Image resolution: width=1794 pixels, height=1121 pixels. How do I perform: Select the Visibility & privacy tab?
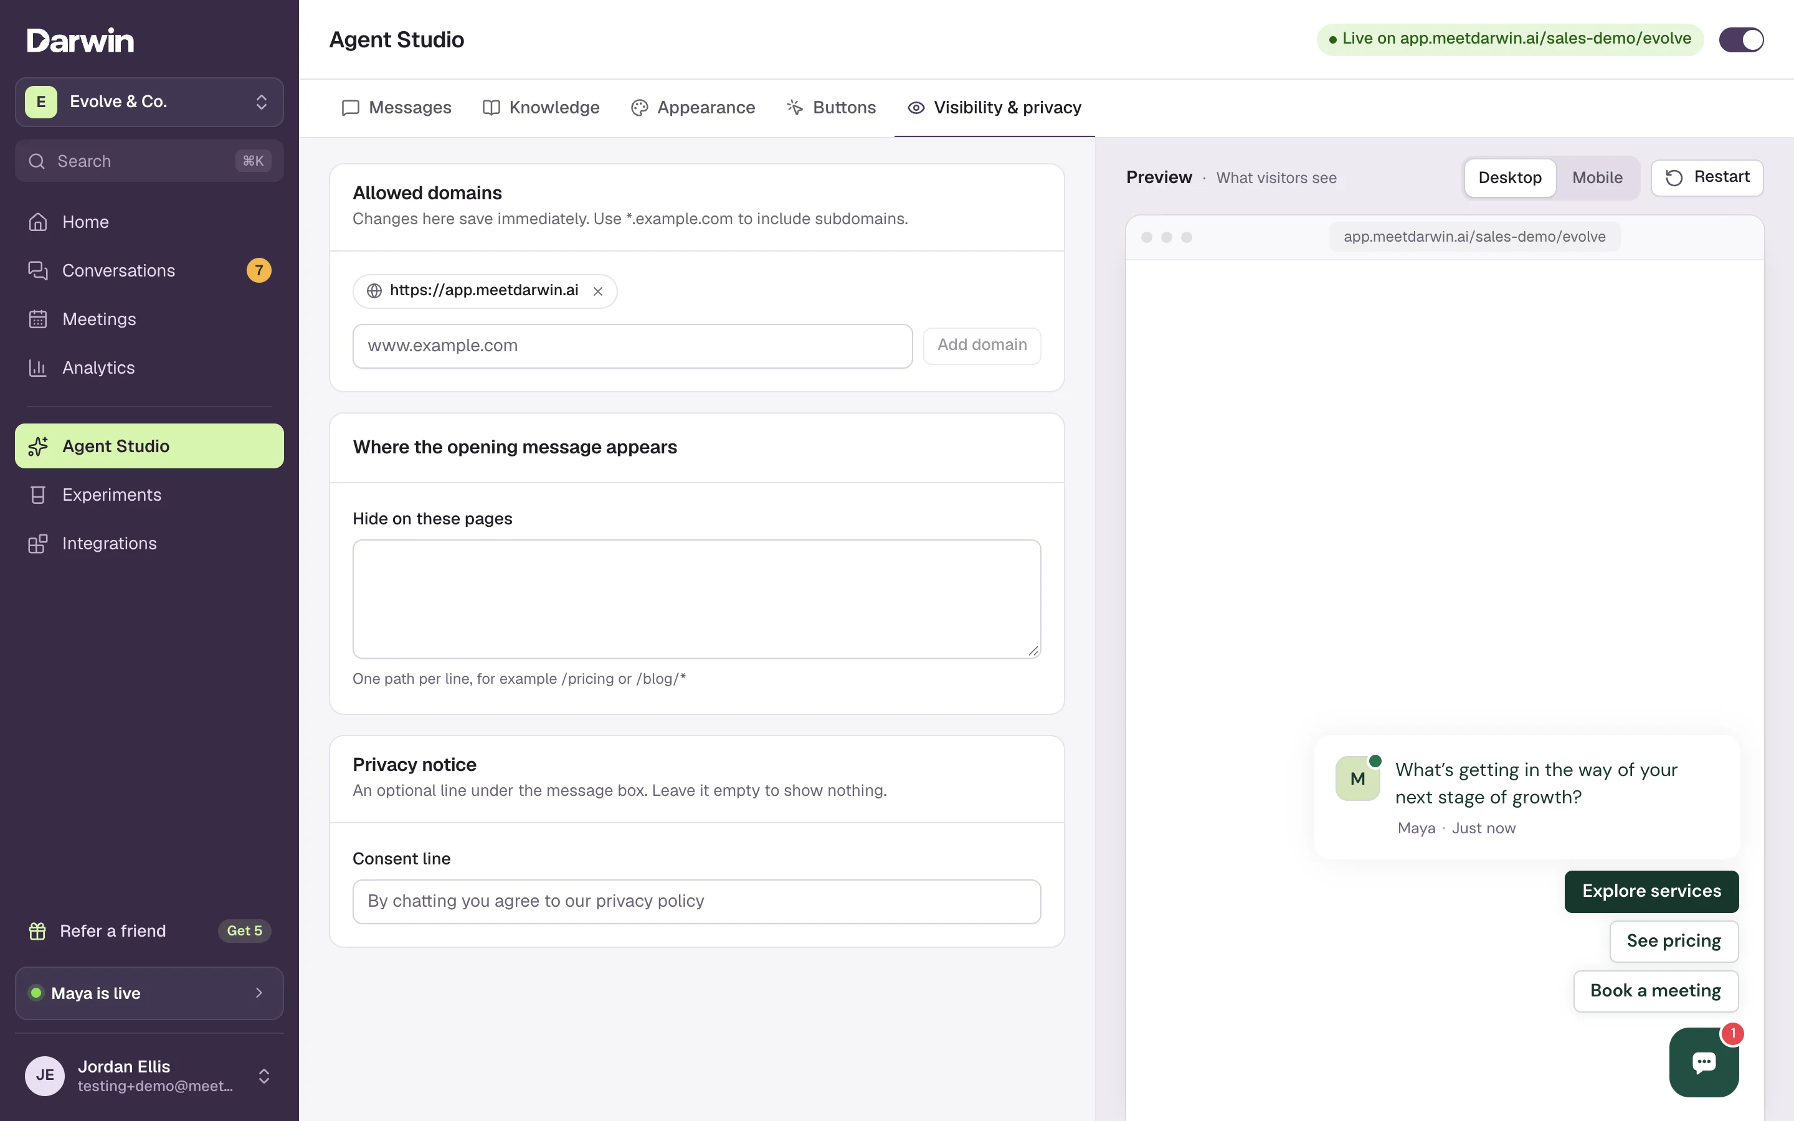(994, 108)
